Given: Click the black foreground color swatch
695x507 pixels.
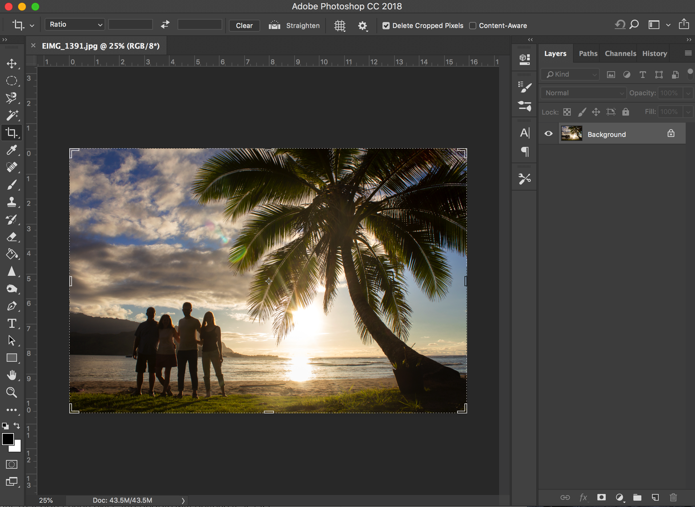Looking at the screenshot, I should coord(8,439).
